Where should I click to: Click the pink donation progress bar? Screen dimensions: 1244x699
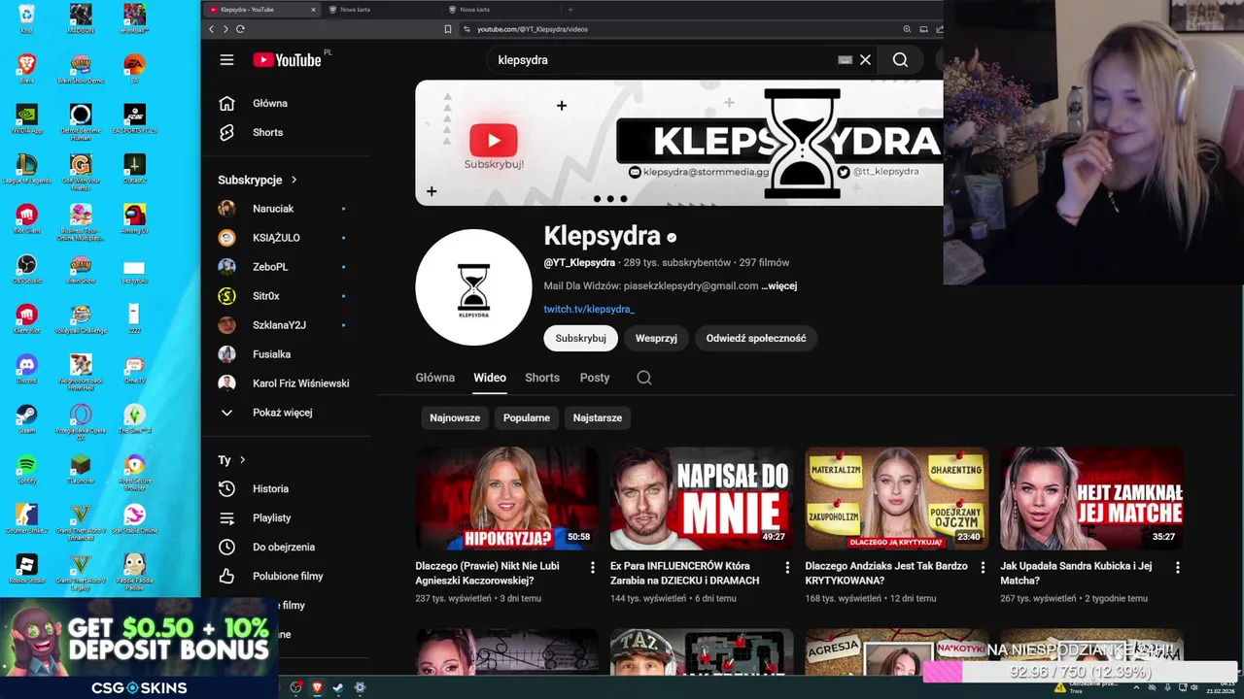[1079, 672]
